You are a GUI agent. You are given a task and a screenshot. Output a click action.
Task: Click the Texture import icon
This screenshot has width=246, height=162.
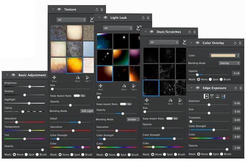[x=92, y=20]
